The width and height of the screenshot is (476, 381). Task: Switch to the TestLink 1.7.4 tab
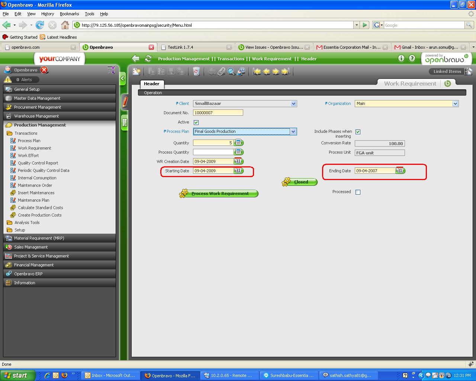tap(180, 47)
